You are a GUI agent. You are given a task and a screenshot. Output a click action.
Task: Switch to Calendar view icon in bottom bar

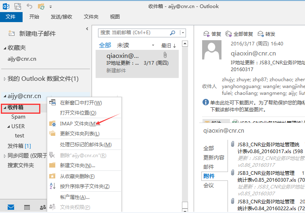[27, 207]
